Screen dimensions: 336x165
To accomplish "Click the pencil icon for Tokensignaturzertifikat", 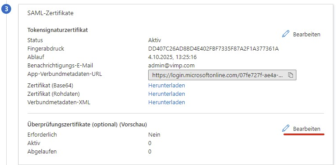I will [286, 34].
